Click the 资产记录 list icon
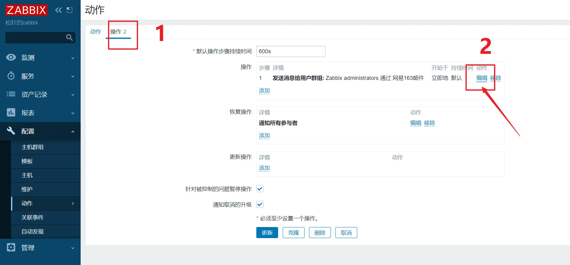Viewport: 570px width, 265px height. (11, 94)
